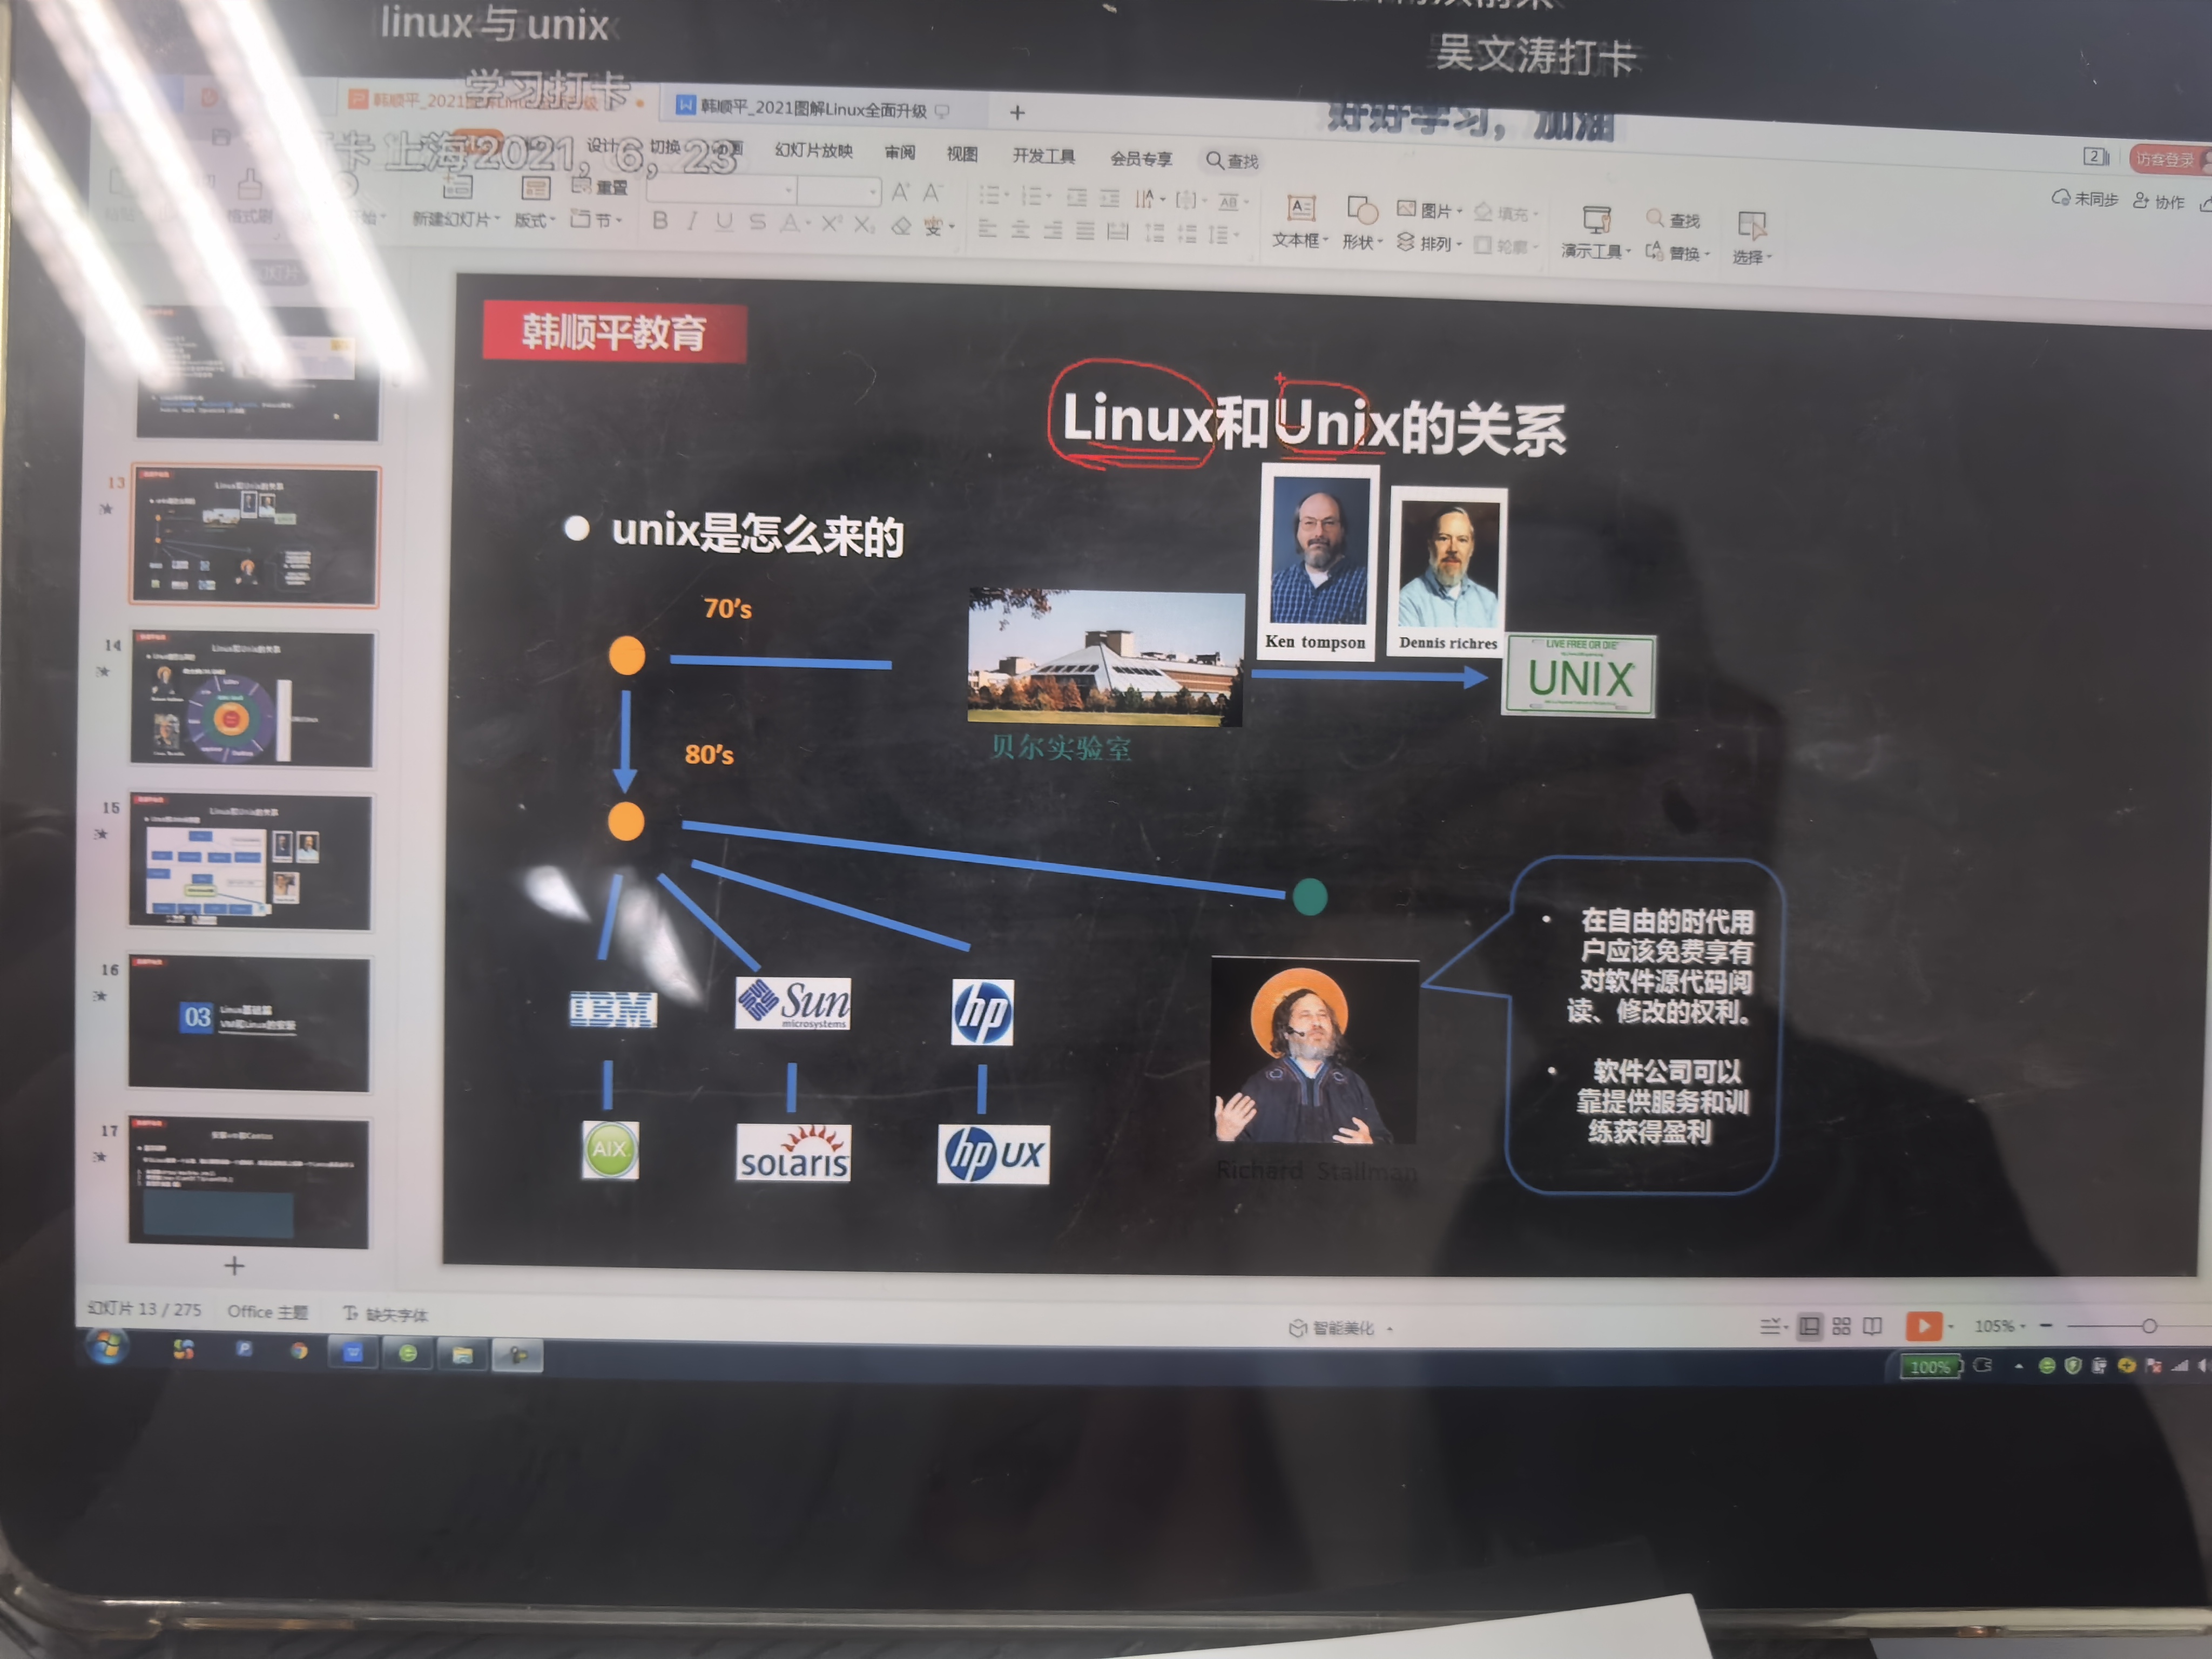Image resolution: width=2212 pixels, height=1659 pixels.
Task: Select slide 14 thumbnail
Action: [x=252, y=700]
